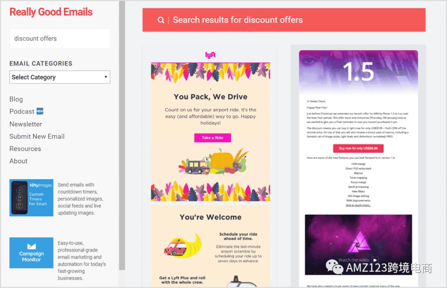The height and width of the screenshot is (288, 447).
Task: Click the sidebar vertical scrollbar
Action: tap(122, 135)
